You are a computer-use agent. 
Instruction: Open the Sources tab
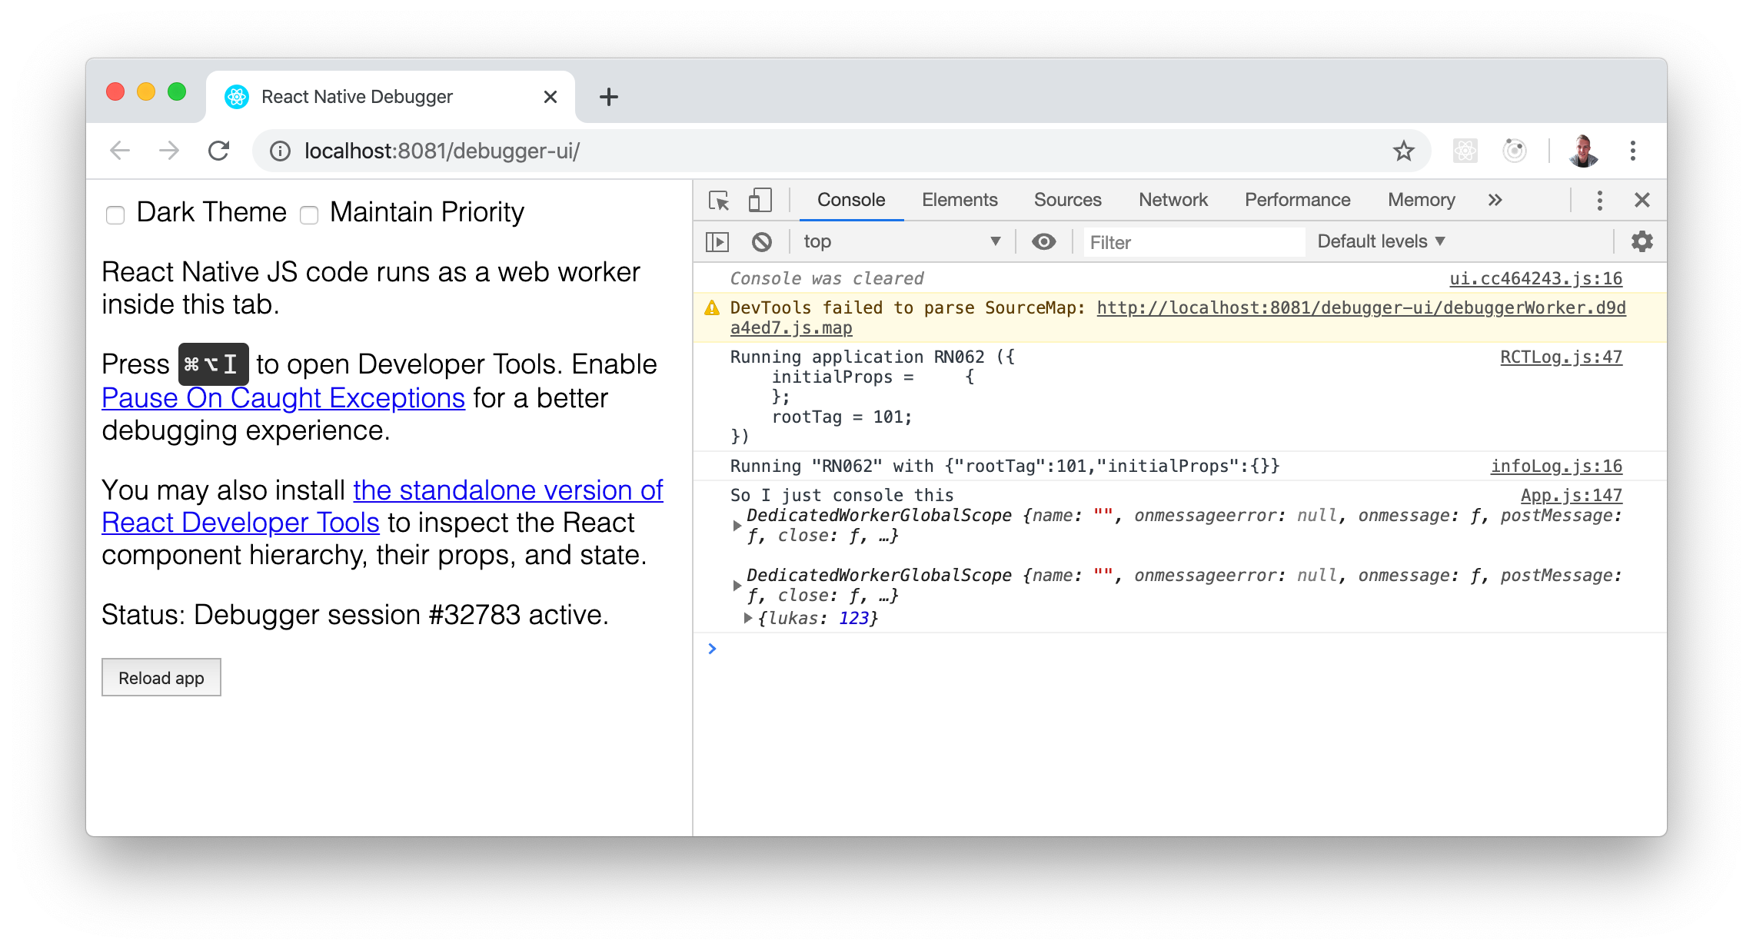click(x=1067, y=200)
